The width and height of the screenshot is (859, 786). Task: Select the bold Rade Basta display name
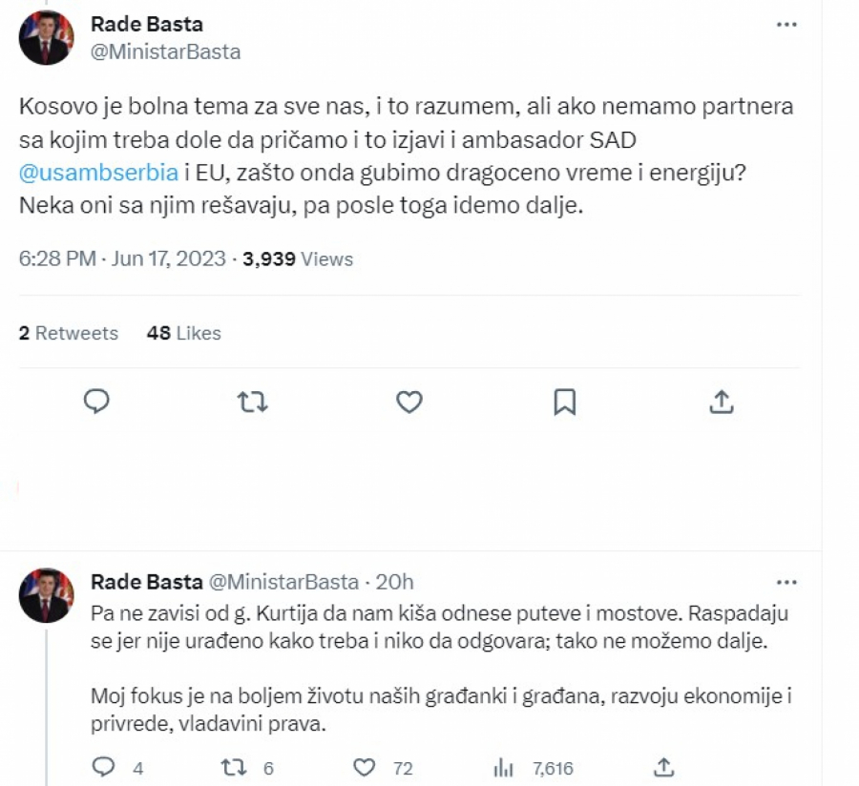point(146,24)
